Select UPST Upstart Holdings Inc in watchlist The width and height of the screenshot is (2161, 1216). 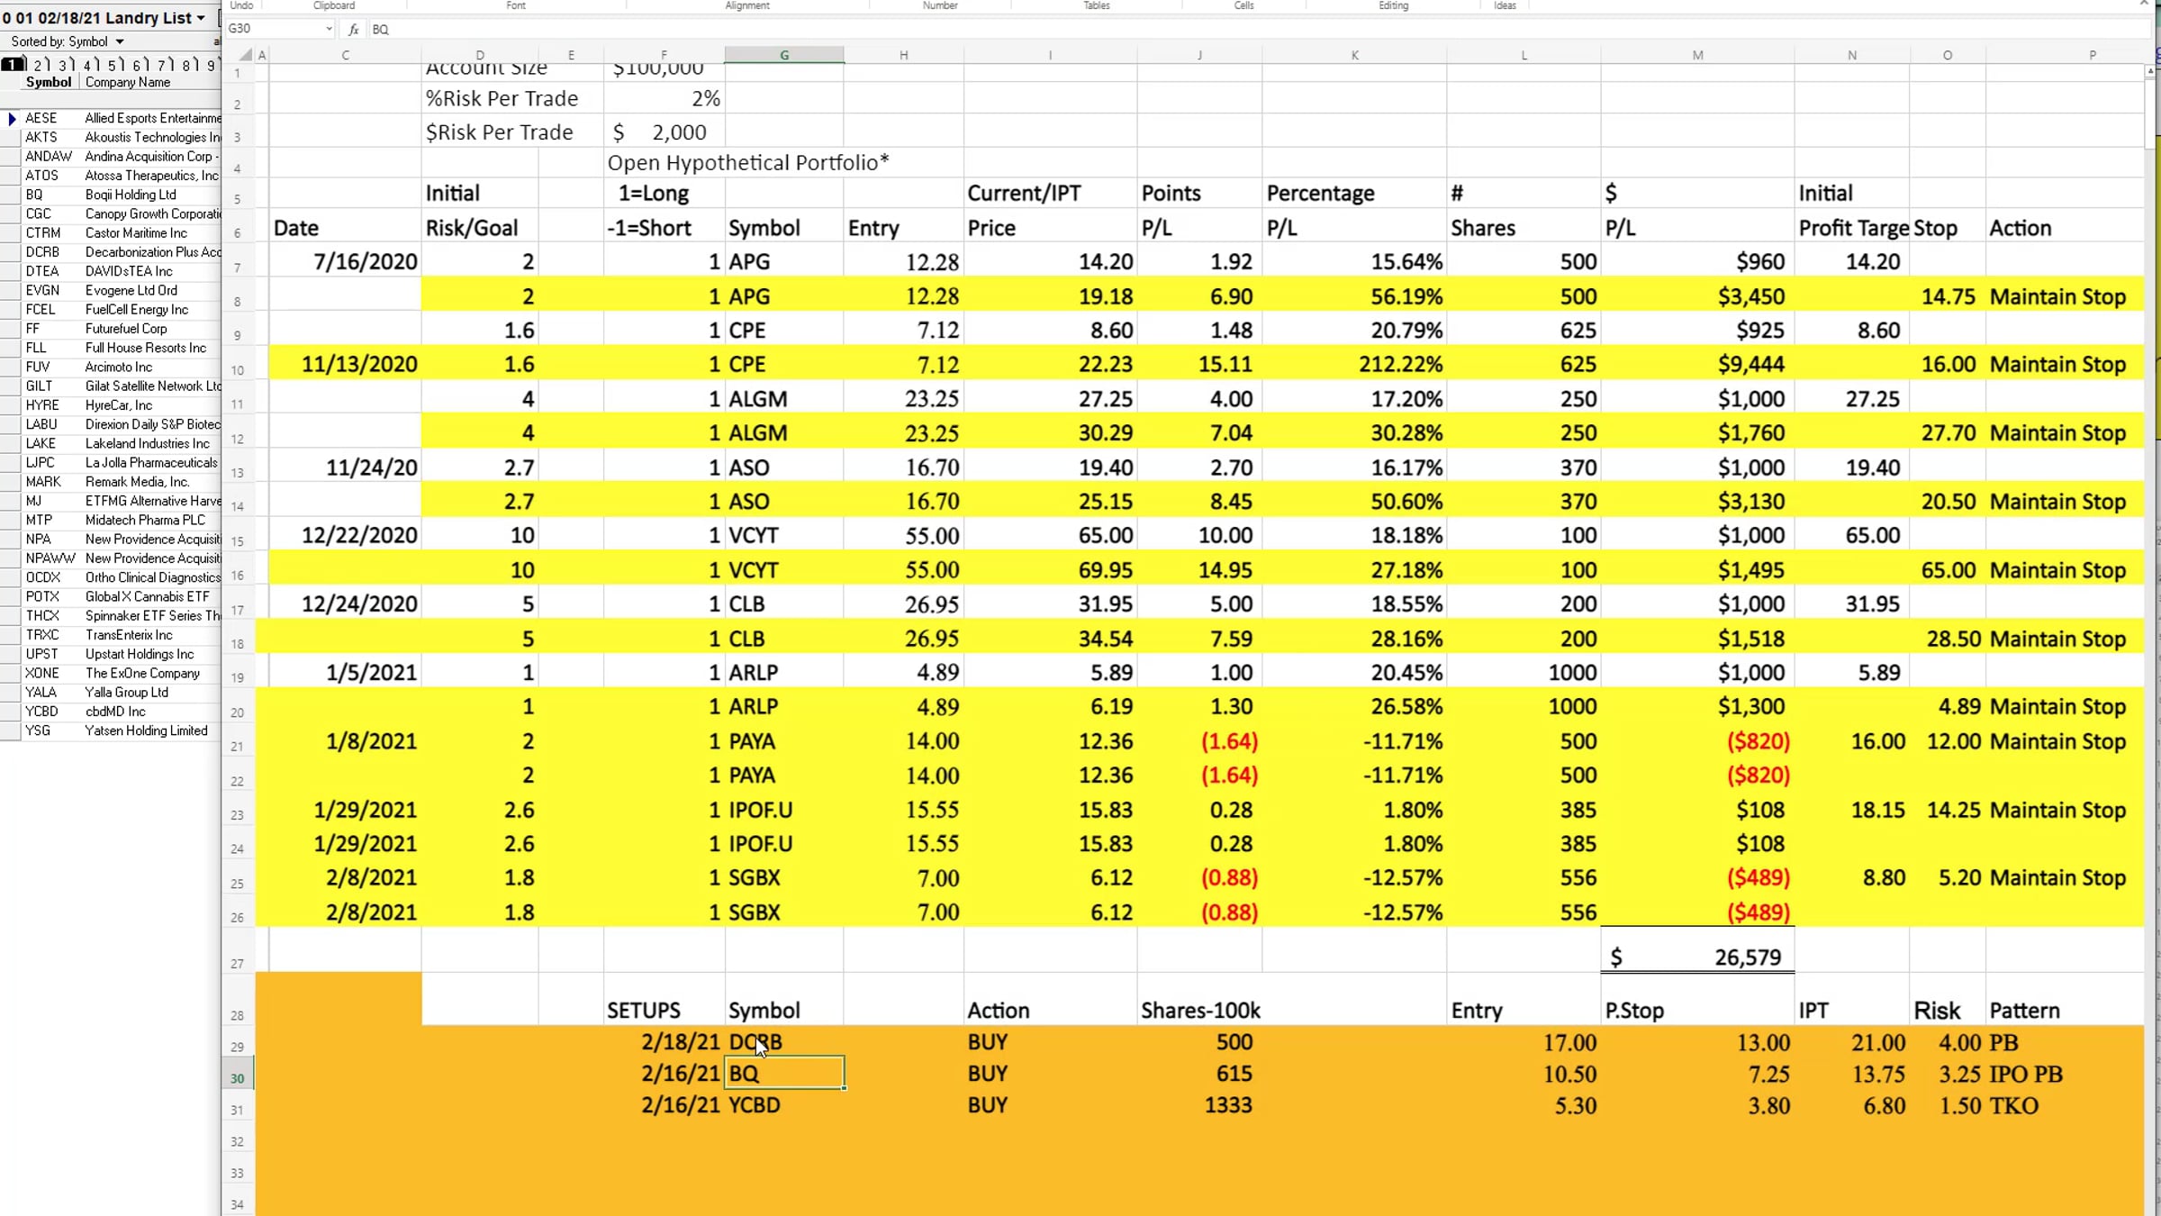(110, 654)
